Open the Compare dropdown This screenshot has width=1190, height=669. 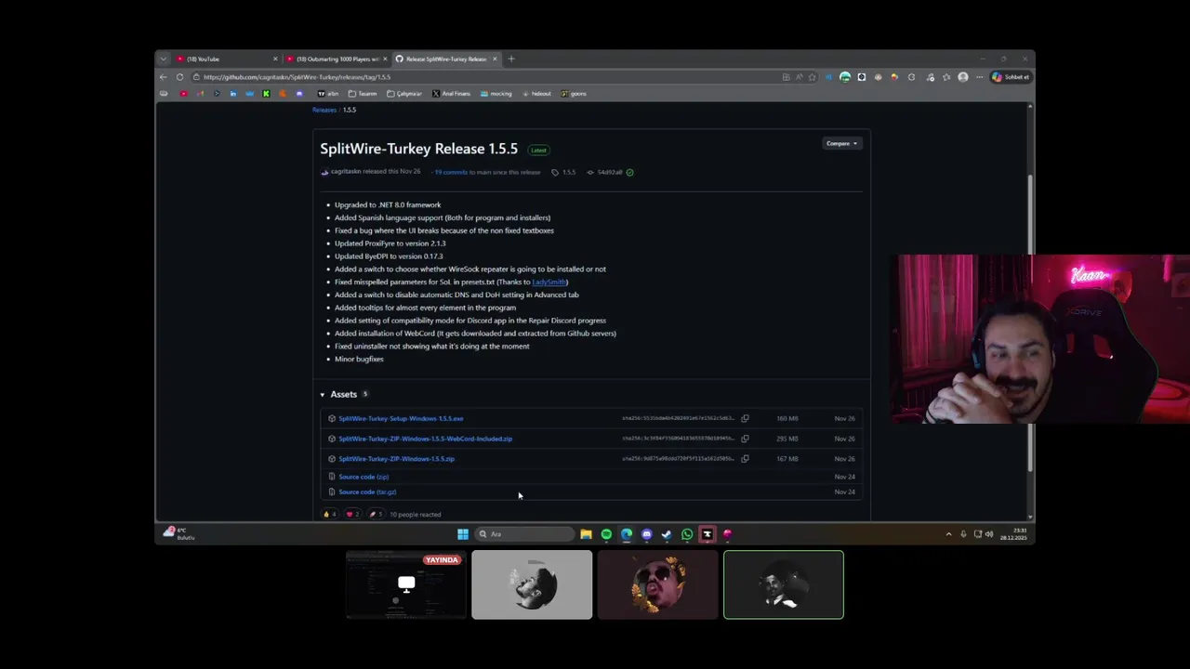pyautogui.click(x=841, y=143)
